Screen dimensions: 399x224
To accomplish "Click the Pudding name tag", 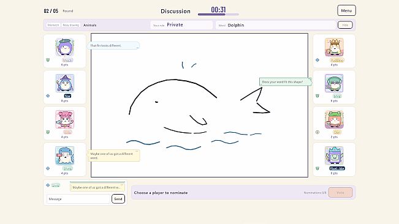I will [x=337, y=60].
